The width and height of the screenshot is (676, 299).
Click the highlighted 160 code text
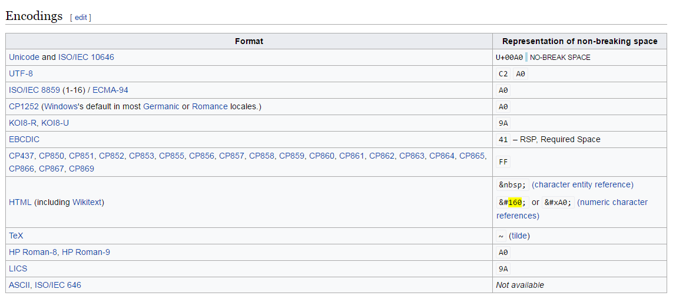[515, 202]
